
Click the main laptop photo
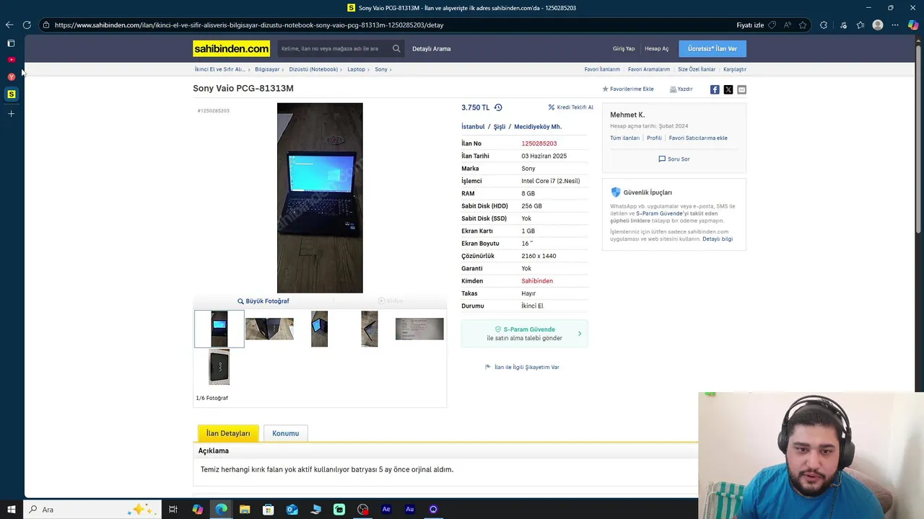320,198
